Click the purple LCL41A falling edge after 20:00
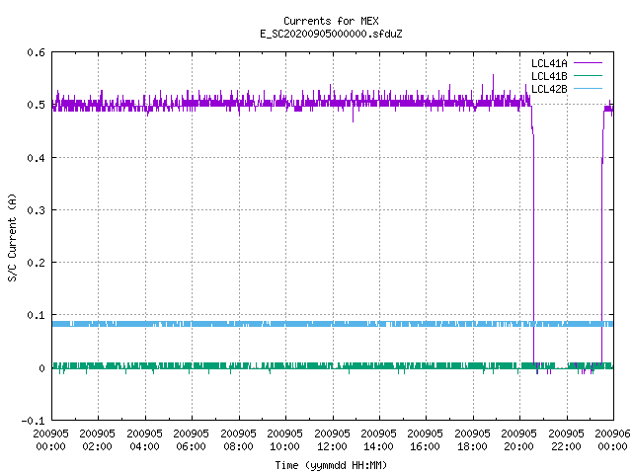Screen dimensions: 632x474 (x=533, y=242)
